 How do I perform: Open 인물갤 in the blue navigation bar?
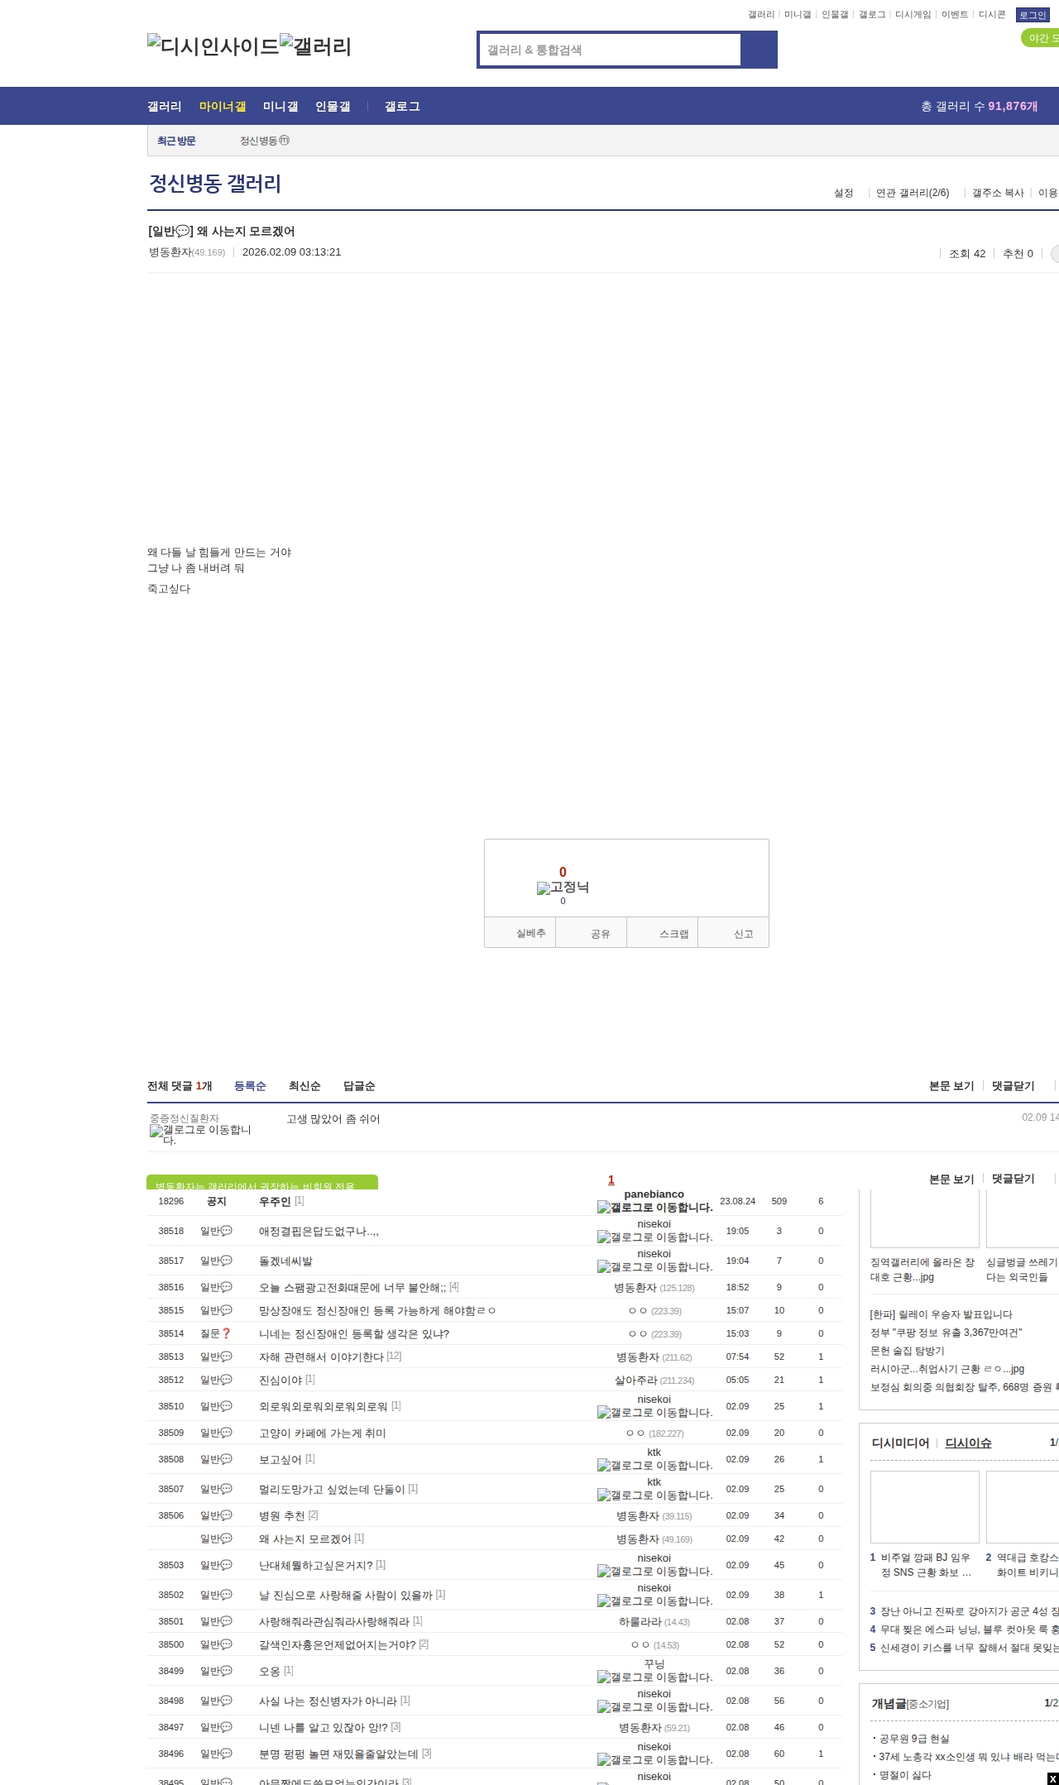click(333, 107)
